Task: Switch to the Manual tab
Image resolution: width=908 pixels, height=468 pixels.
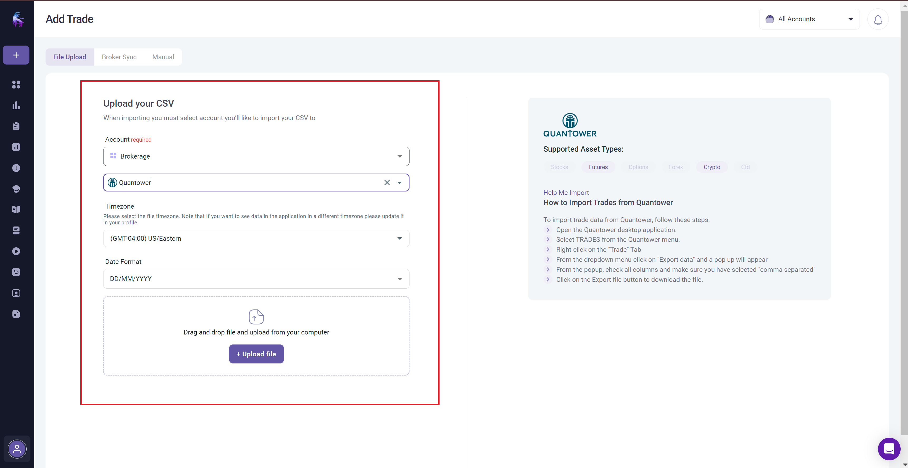Action: [163, 57]
